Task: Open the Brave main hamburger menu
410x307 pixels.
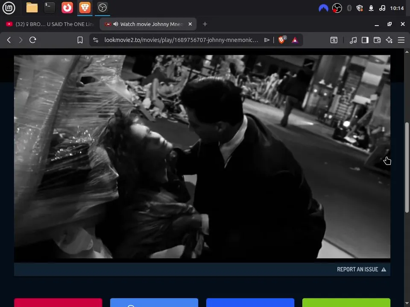Action: [401, 40]
